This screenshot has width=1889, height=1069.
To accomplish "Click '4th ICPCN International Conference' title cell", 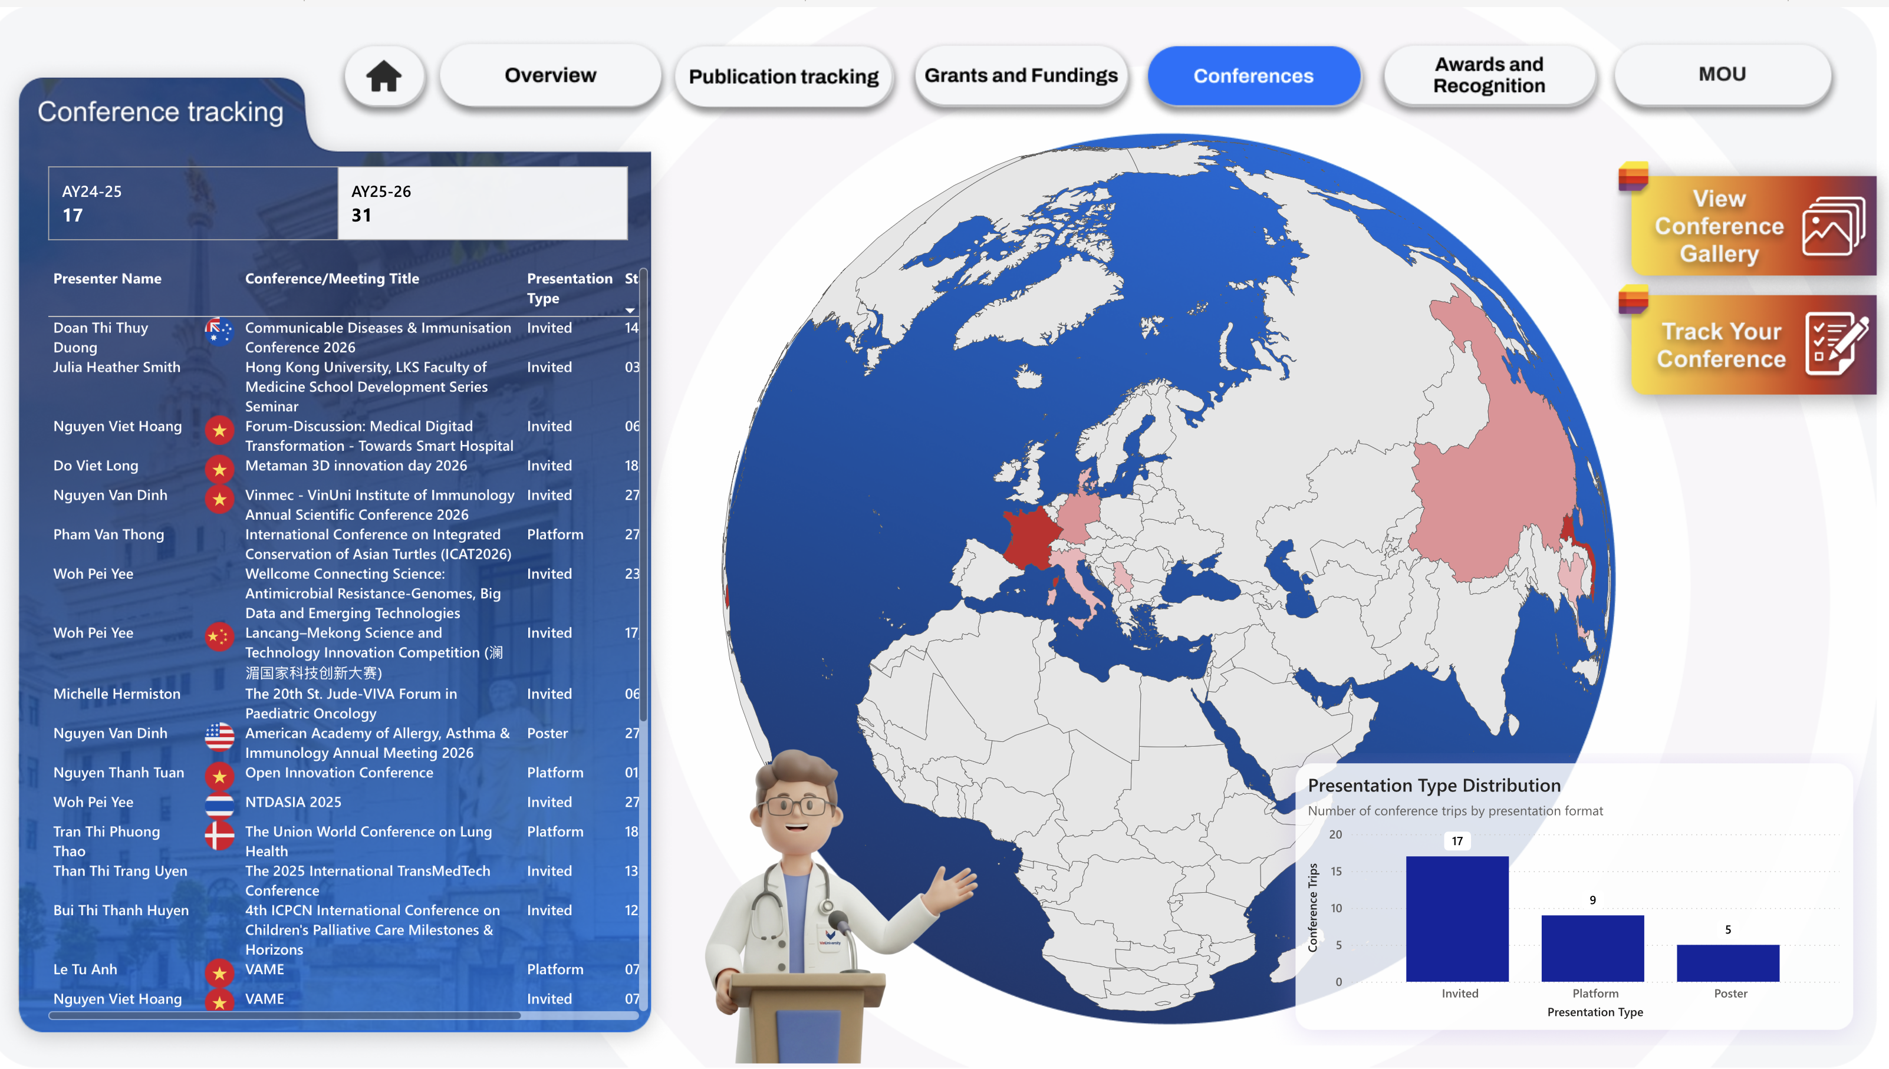I will (x=373, y=929).
